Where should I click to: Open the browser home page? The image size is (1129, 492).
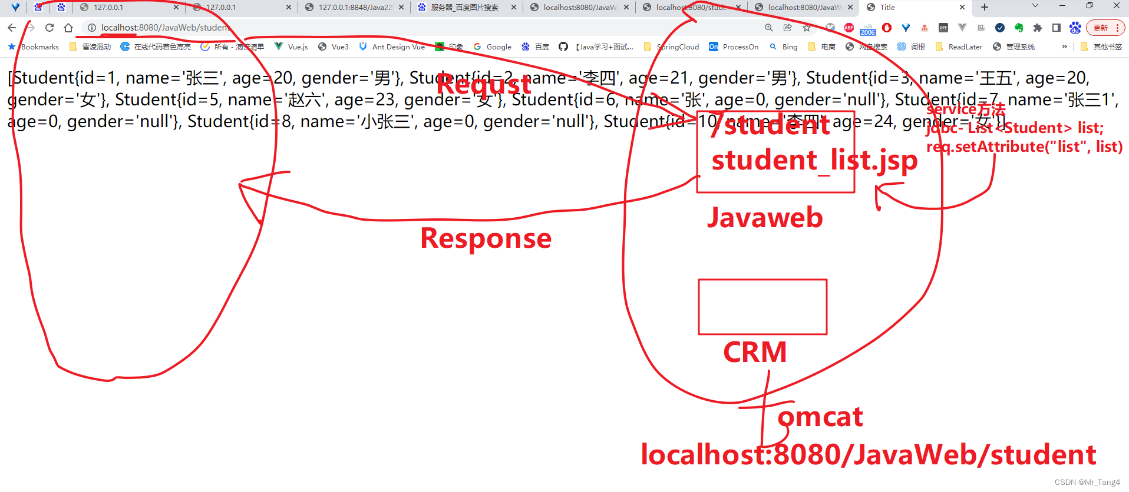tap(68, 28)
